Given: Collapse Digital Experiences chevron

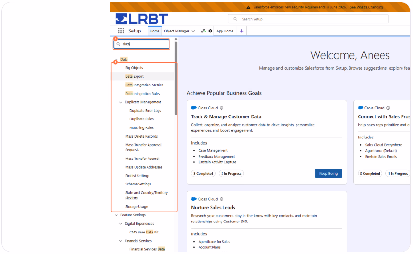Looking at the screenshot, I should click(121, 224).
